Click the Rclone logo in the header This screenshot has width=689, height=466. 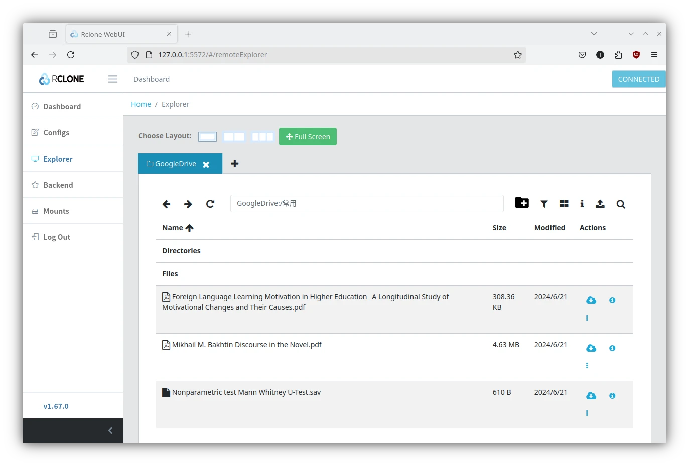tap(62, 79)
